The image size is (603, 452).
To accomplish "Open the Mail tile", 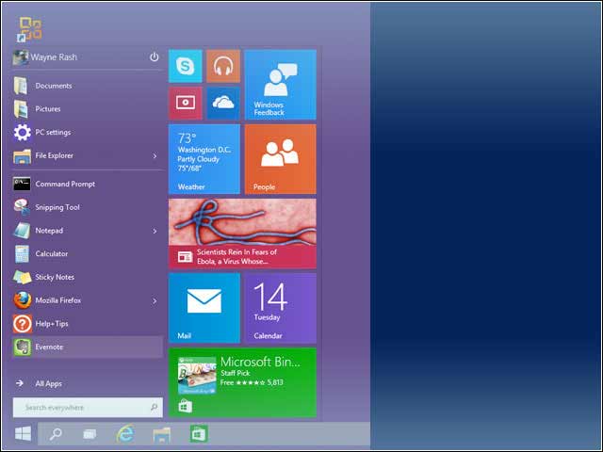I will pos(204,308).
